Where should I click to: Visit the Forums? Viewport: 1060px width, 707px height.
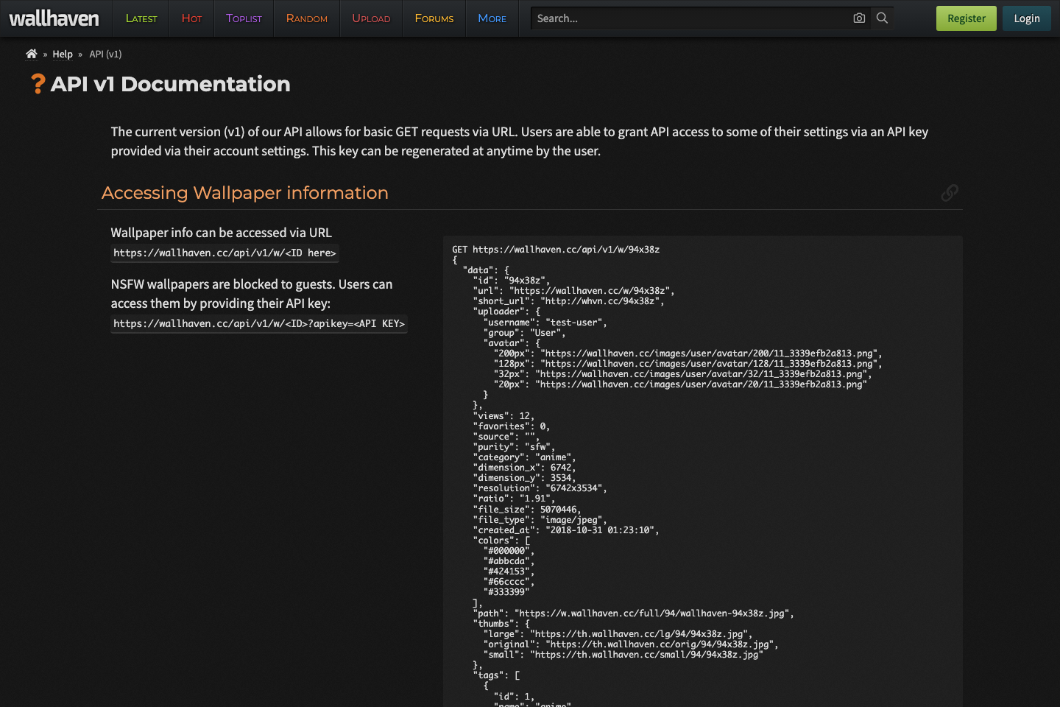click(x=434, y=18)
